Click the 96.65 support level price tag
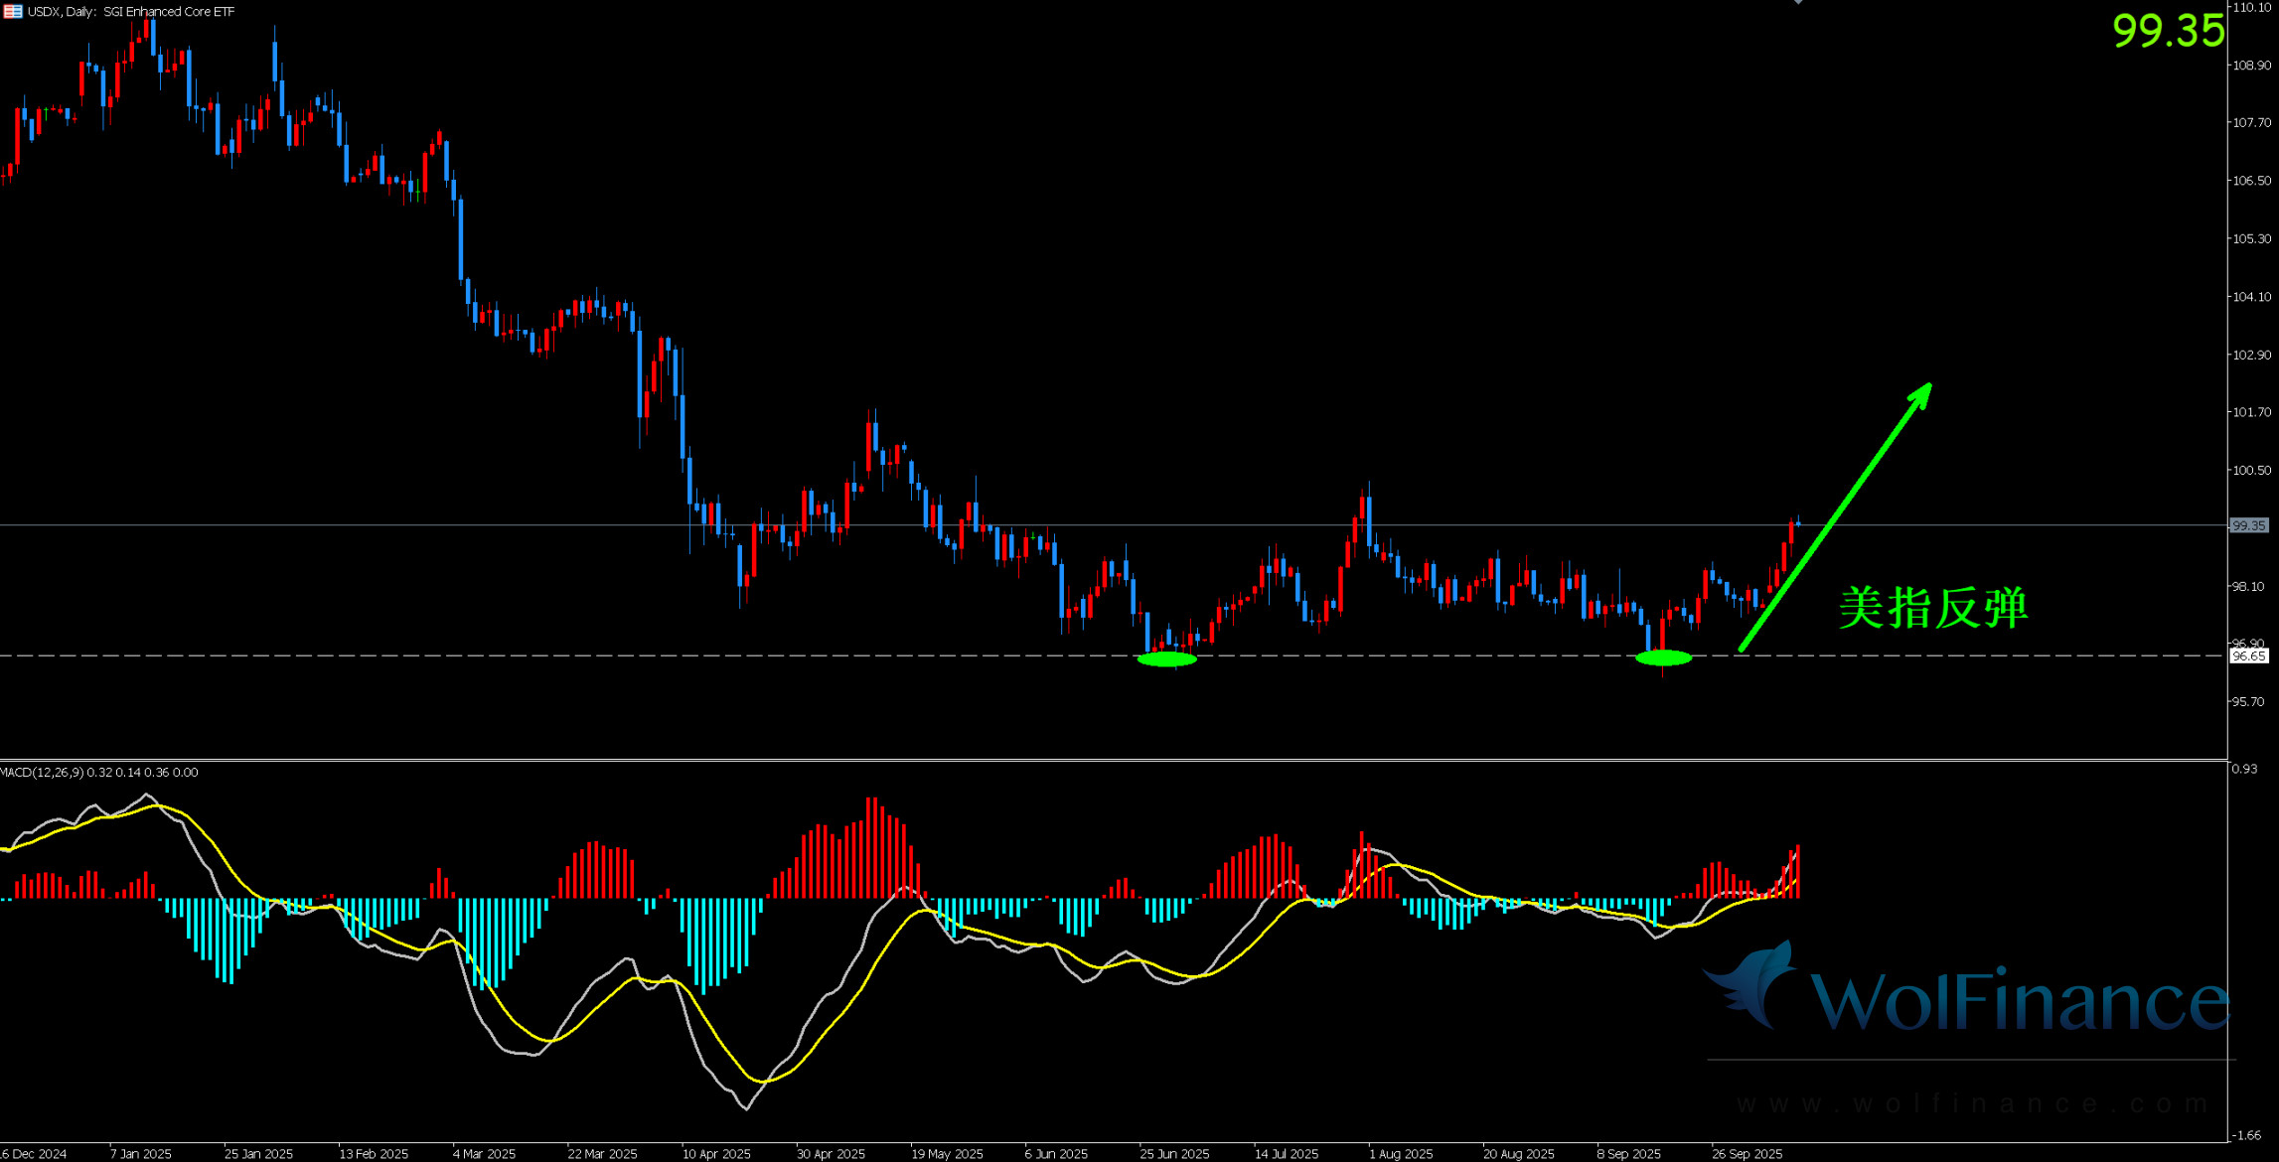Screen dimensions: 2279x1162 click(x=2248, y=656)
